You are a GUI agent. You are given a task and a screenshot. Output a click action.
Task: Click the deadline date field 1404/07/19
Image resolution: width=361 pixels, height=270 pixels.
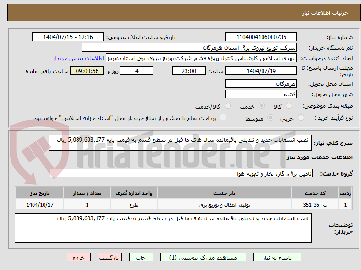pyautogui.click(x=261, y=71)
